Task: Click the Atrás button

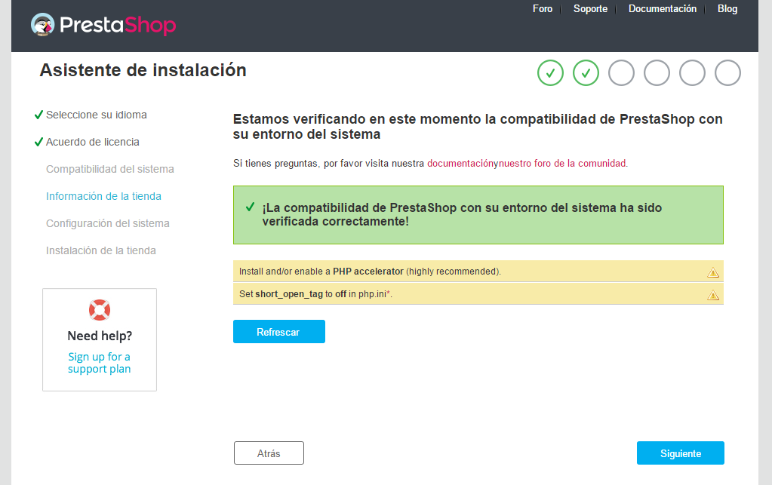Action: [269, 453]
